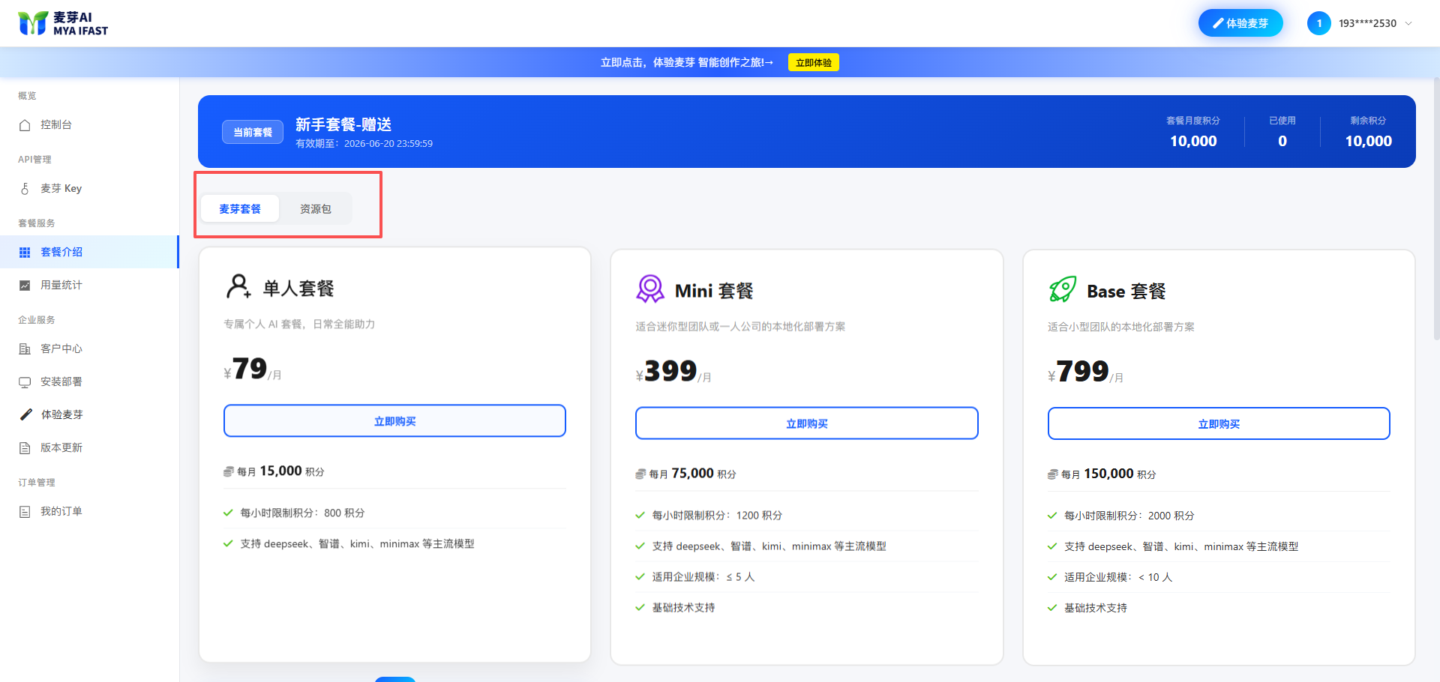The image size is (1440, 682).
Task: Click checkmark beside 每小时限制积分: 800 积分
Action: [228, 513]
